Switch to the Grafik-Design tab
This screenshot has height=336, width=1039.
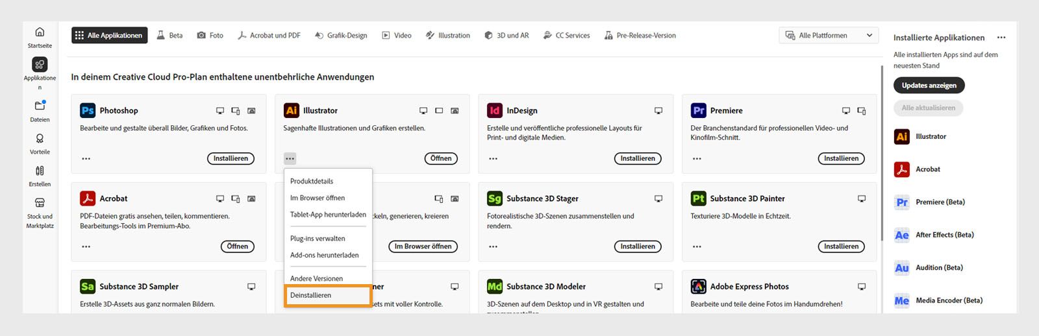[341, 35]
